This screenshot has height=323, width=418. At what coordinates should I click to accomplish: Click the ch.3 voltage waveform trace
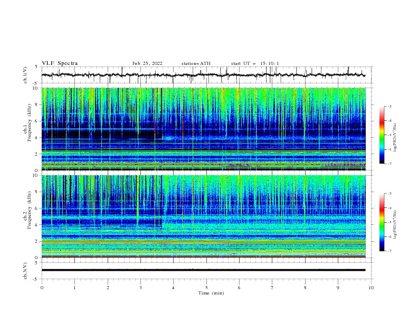[203, 270]
